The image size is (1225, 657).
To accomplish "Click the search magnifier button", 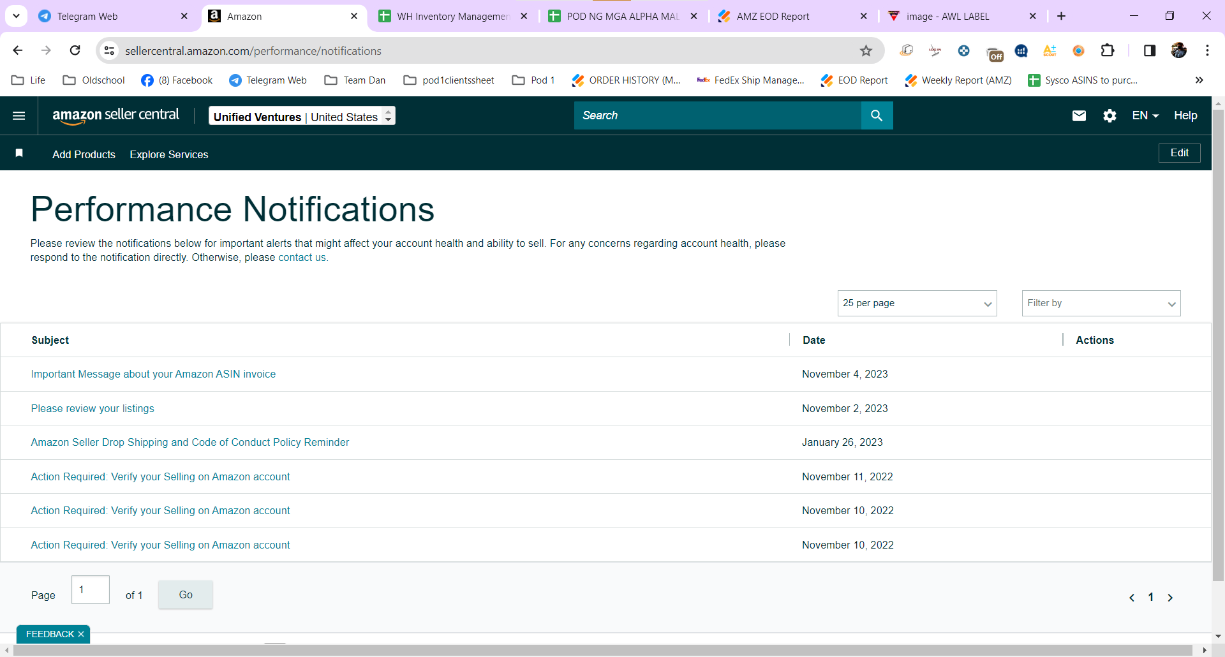I will pos(877,115).
